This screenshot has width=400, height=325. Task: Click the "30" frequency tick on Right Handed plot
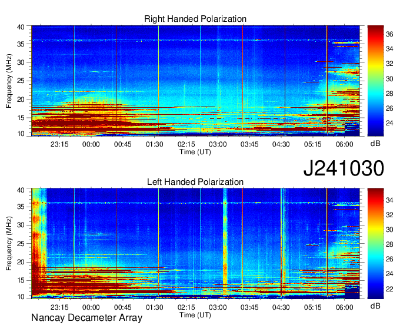coord(21,62)
